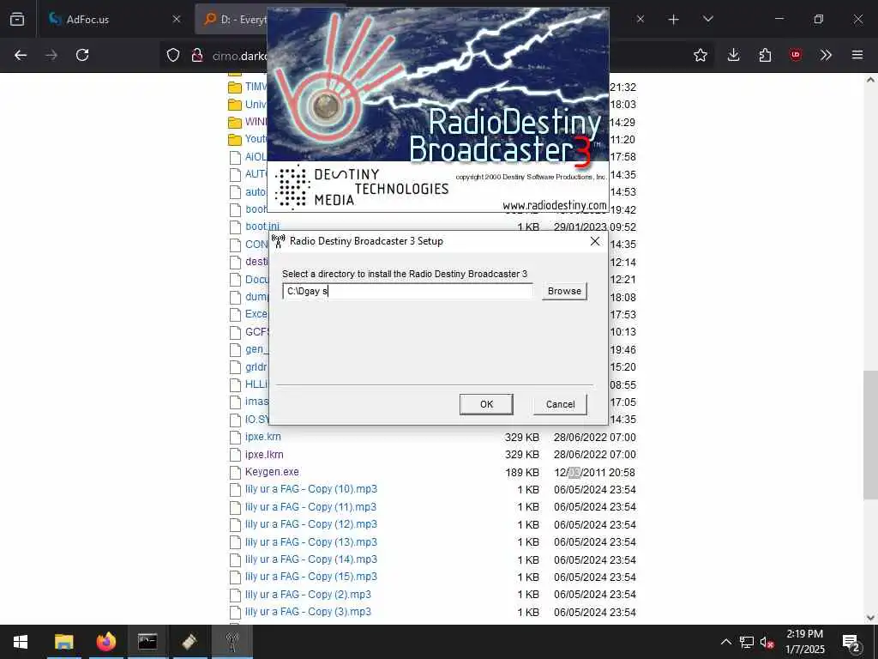Show more toolbar tools overflow chevron
This screenshot has height=659, width=878.
pos(826,55)
